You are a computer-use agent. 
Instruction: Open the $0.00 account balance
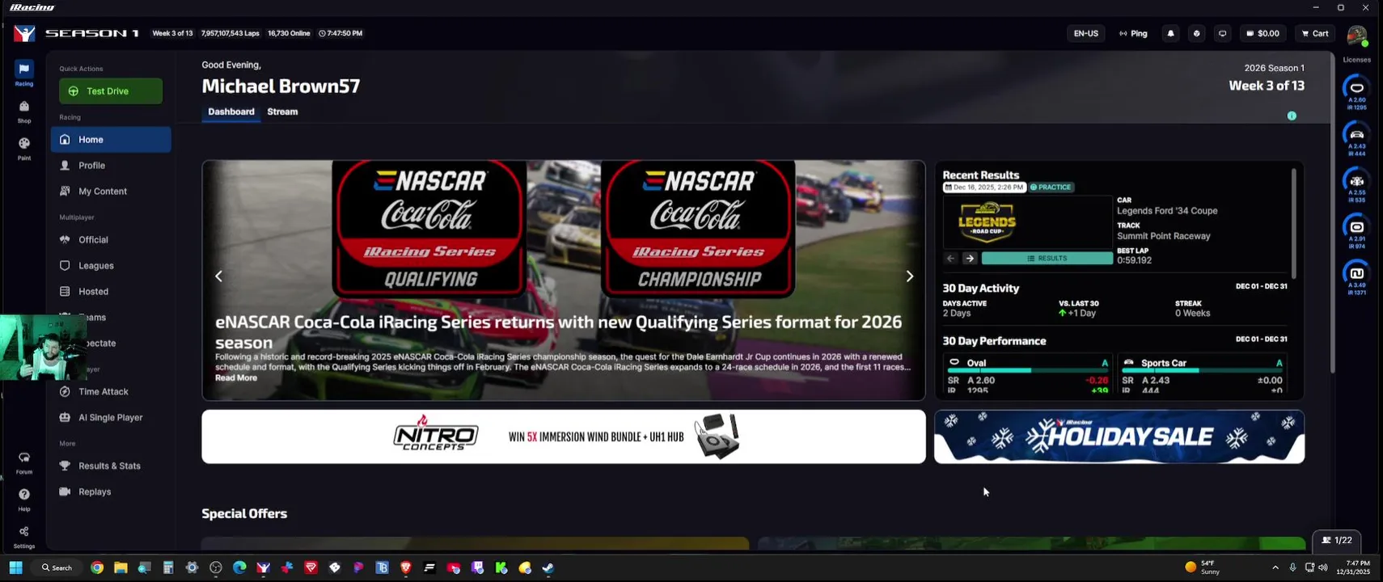pos(1262,33)
